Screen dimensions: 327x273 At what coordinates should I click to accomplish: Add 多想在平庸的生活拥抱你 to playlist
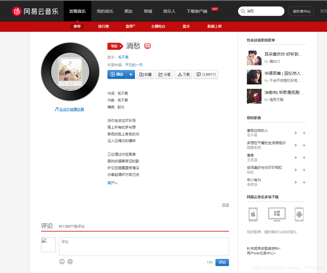304,145
